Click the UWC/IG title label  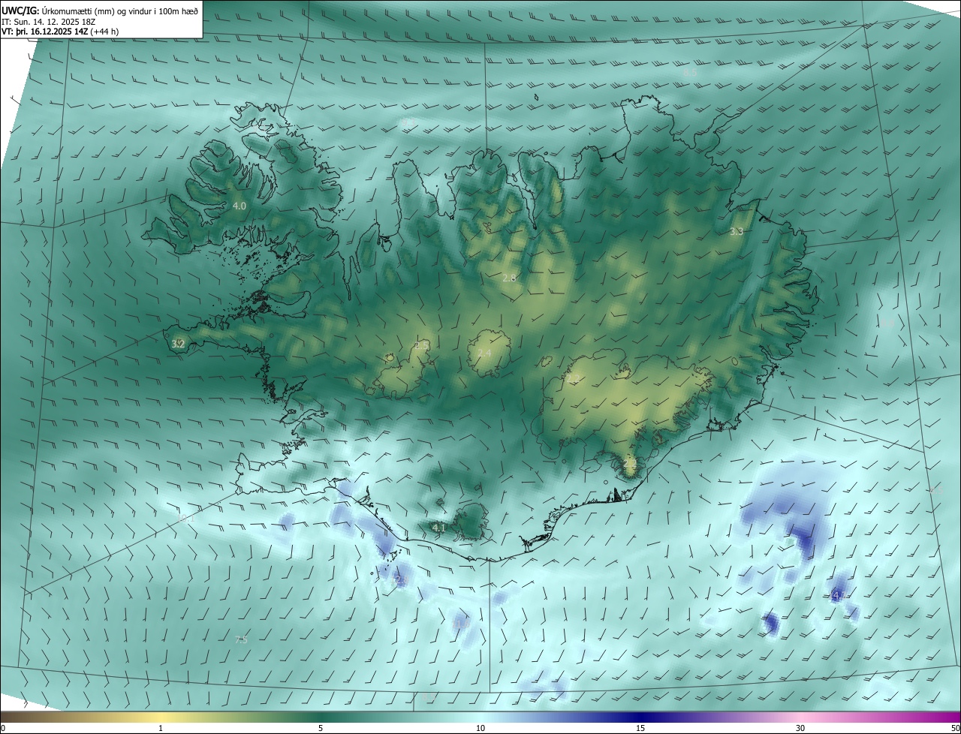pyautogui.click(x=20, y=10)
